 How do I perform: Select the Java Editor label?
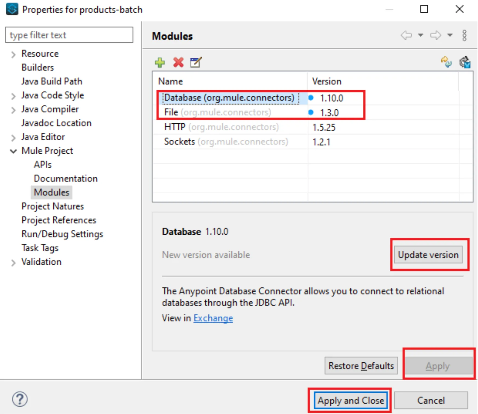coord(43,137)
